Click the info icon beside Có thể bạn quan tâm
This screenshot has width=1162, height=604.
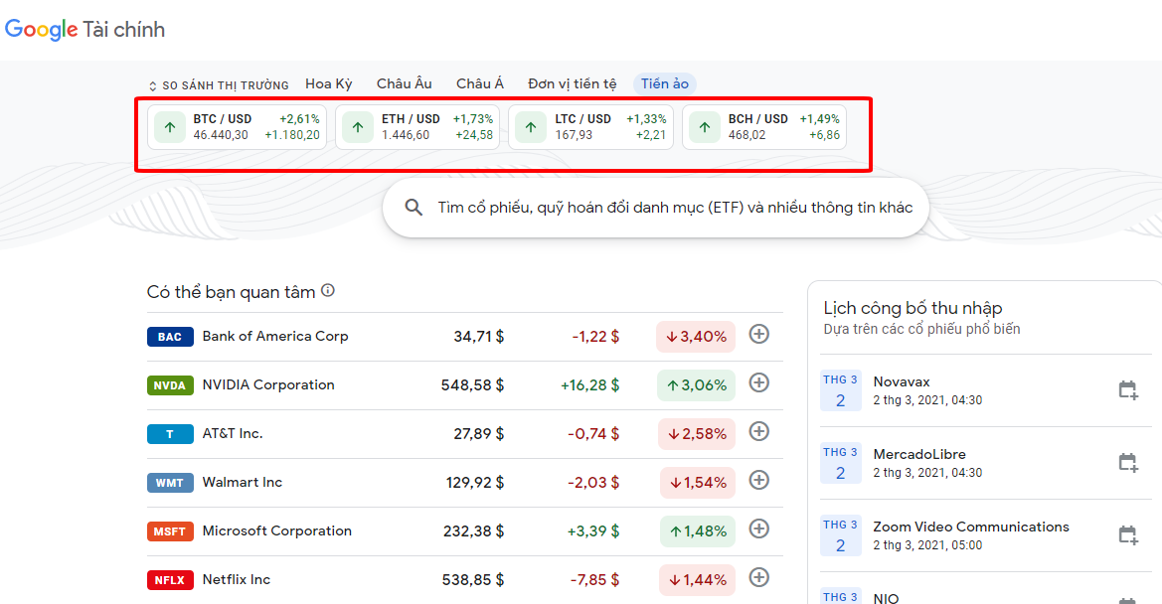328,291
